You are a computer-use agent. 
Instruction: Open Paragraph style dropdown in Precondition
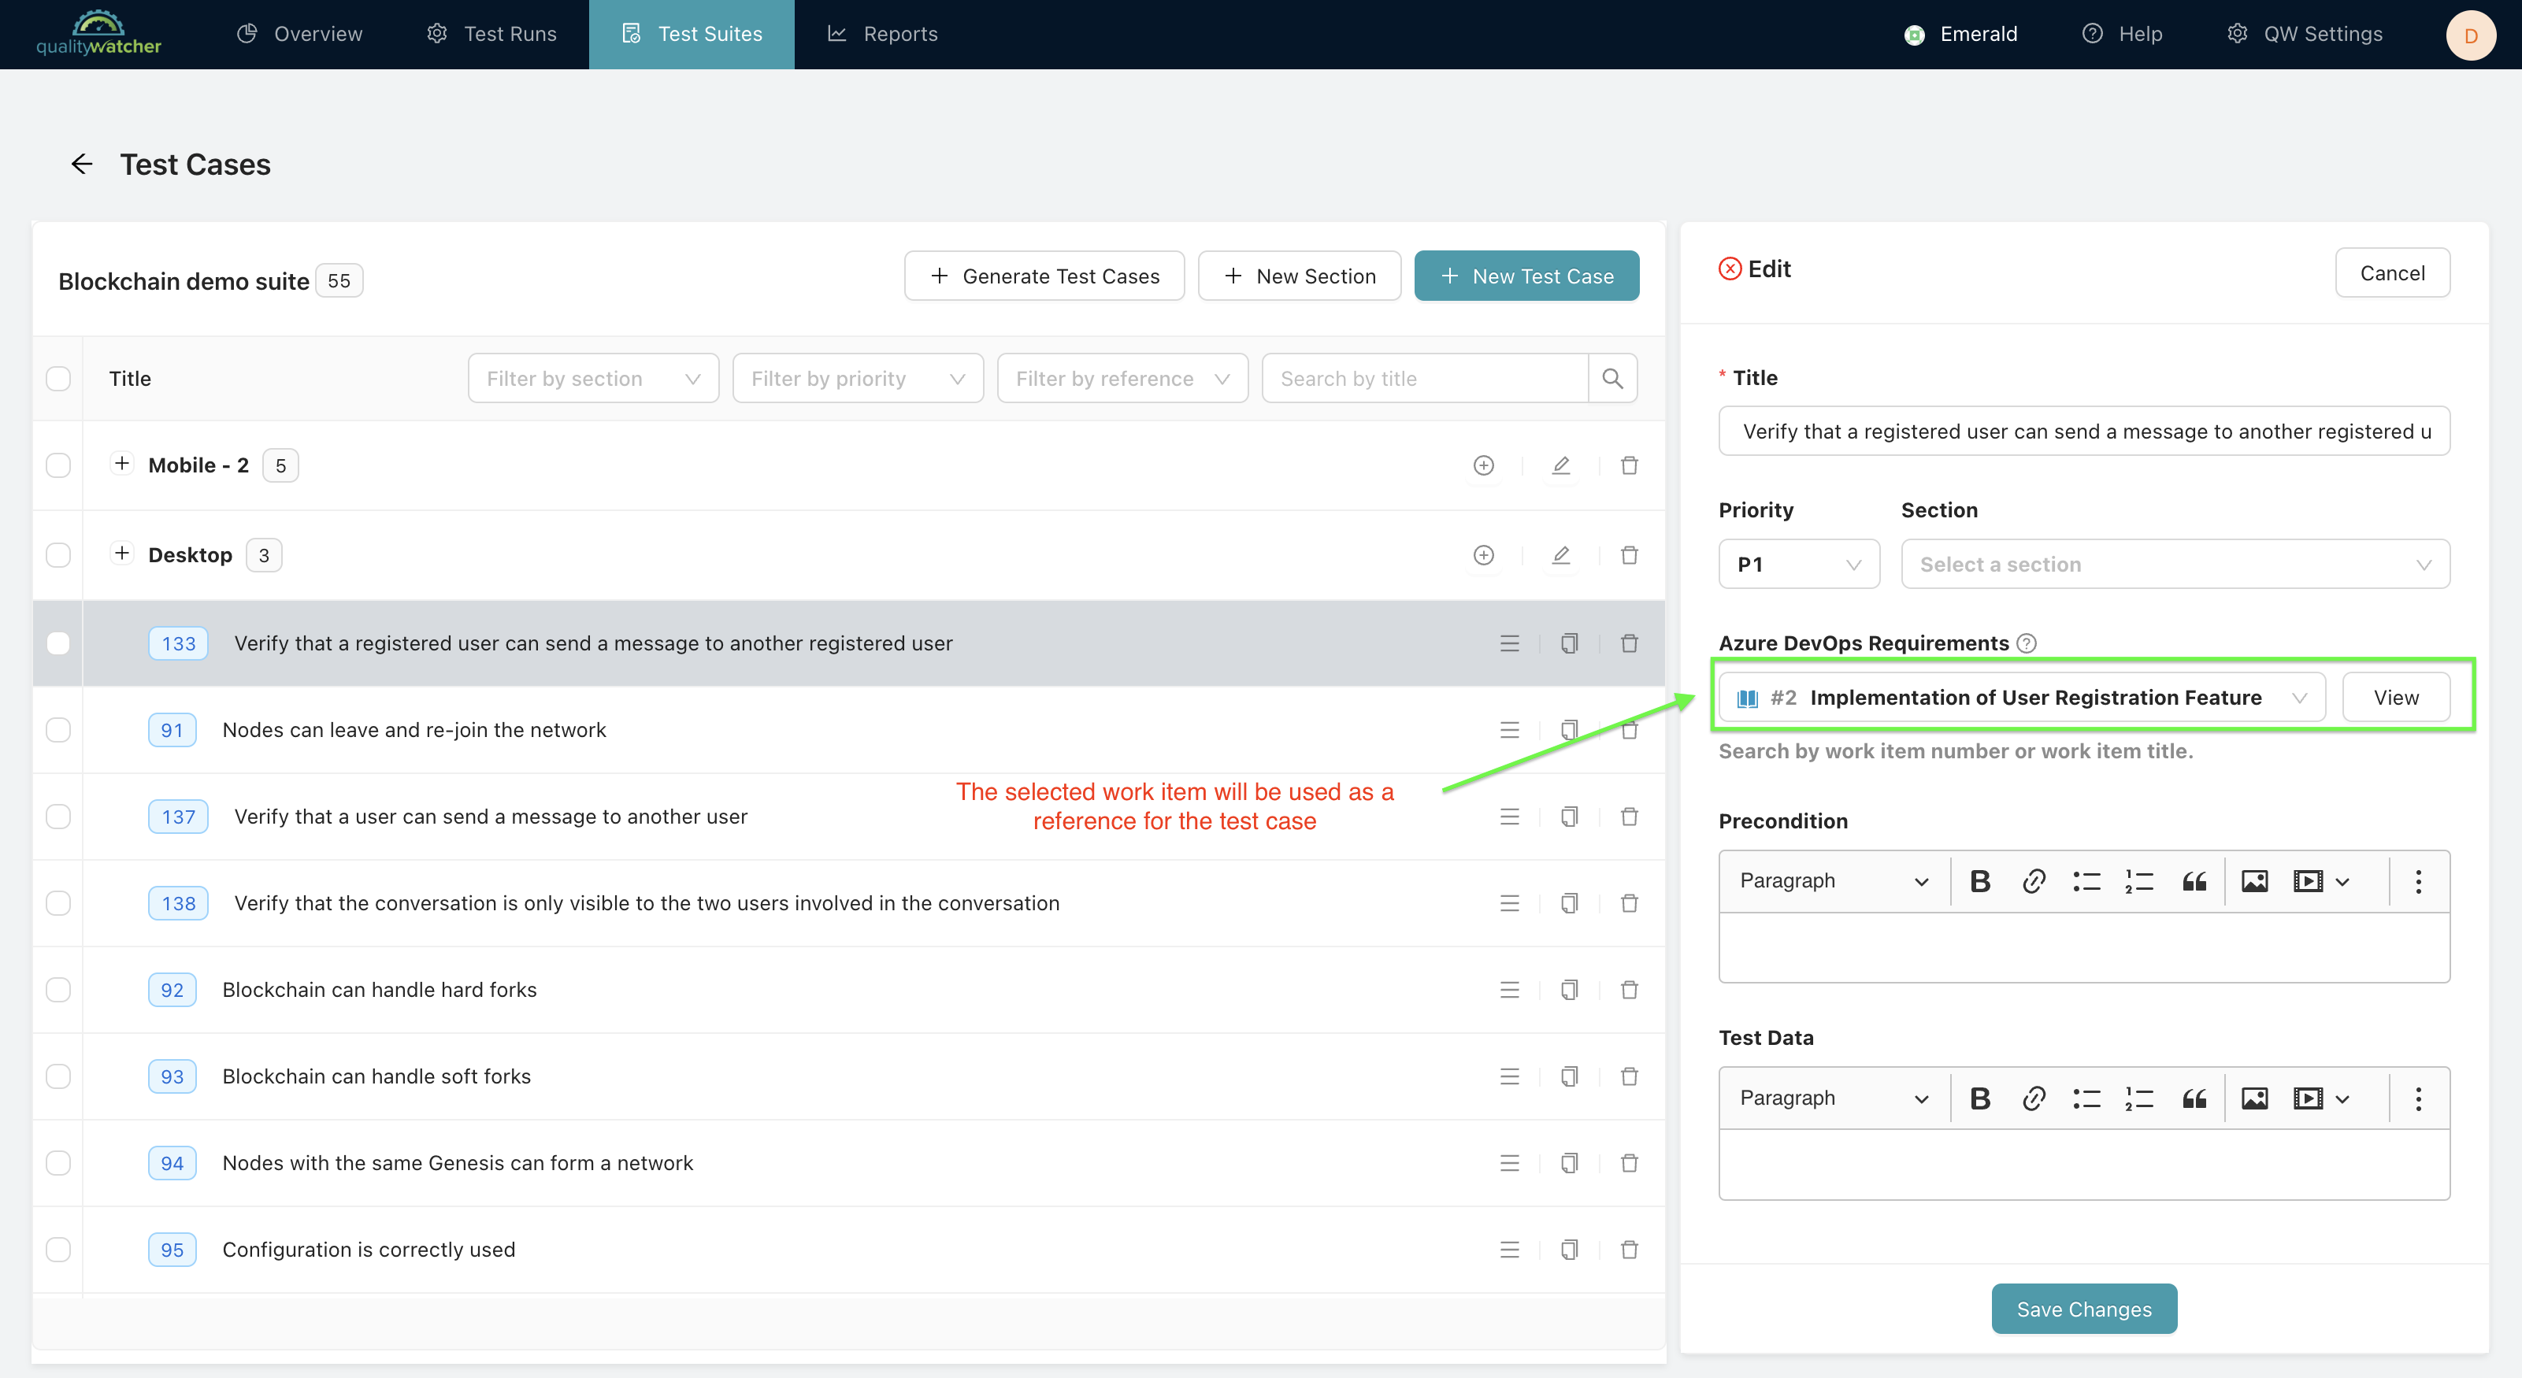tap(1834, 881)
